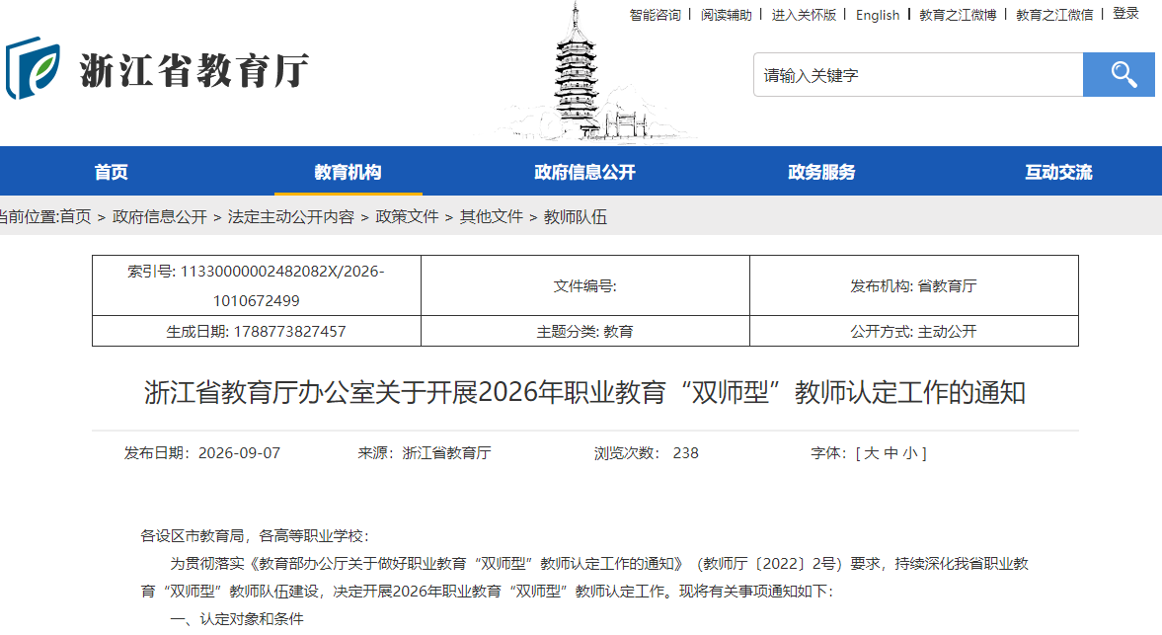Click the 政策文件 breadcrumb link
1162x635 pixels.
407,217
